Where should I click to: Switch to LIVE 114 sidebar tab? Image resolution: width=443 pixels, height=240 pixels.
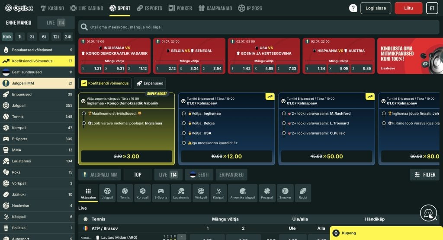pyautogui.click(x=56, y=22)
